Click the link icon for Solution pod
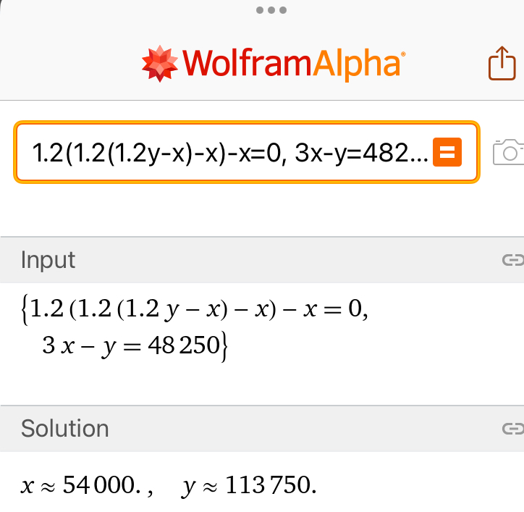This screenshot has height=512, width=524. (512, 429)
